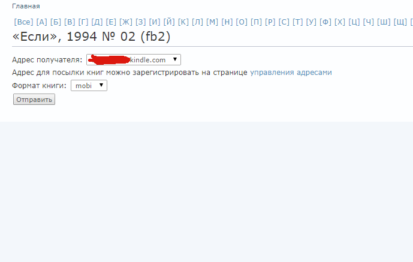The image size is (413, 262).
Task: Go to the Главная page
Action: tap(26, 7)
